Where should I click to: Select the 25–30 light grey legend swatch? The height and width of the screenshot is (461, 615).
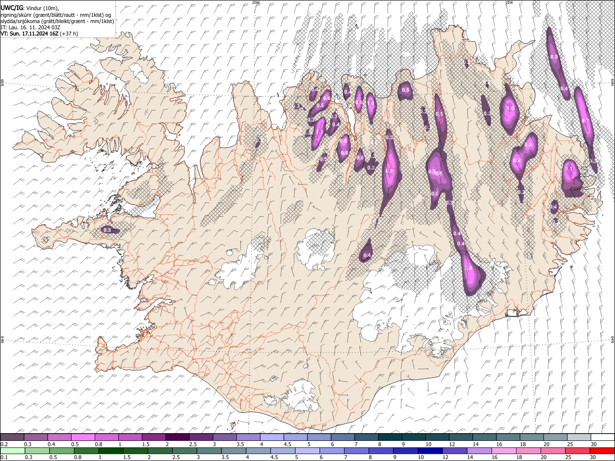point(578,437)
